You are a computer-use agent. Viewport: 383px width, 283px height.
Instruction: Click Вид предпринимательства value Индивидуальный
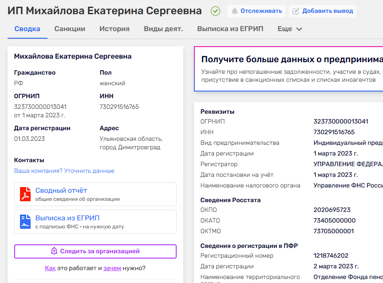(x=348, y=143)
